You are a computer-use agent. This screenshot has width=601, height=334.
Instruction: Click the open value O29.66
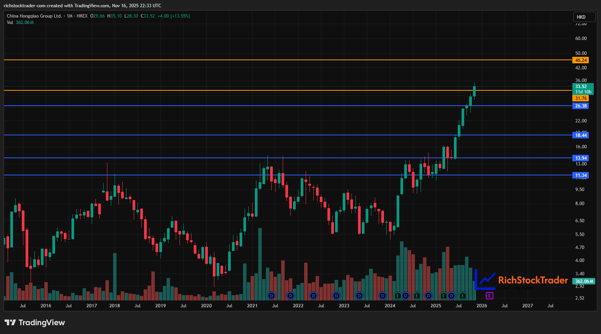click(97, 16)
